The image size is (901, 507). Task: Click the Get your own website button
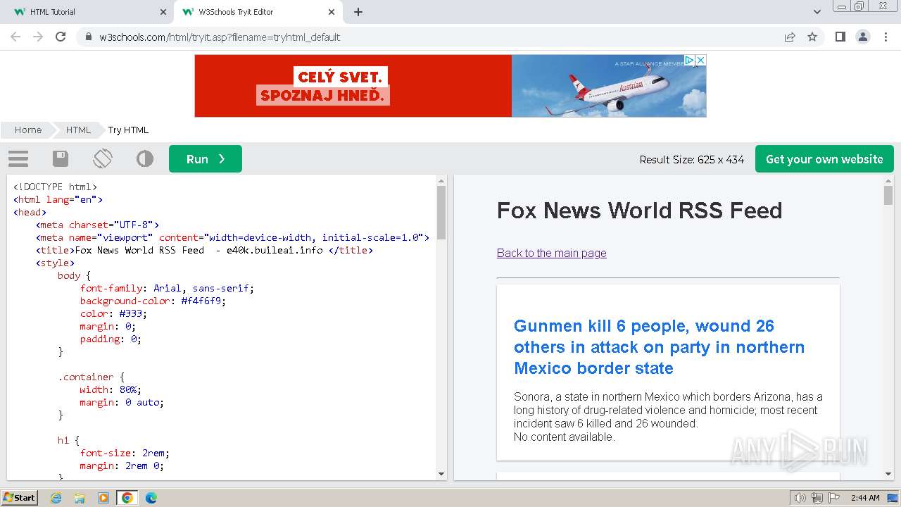click(x=824, y=159)
